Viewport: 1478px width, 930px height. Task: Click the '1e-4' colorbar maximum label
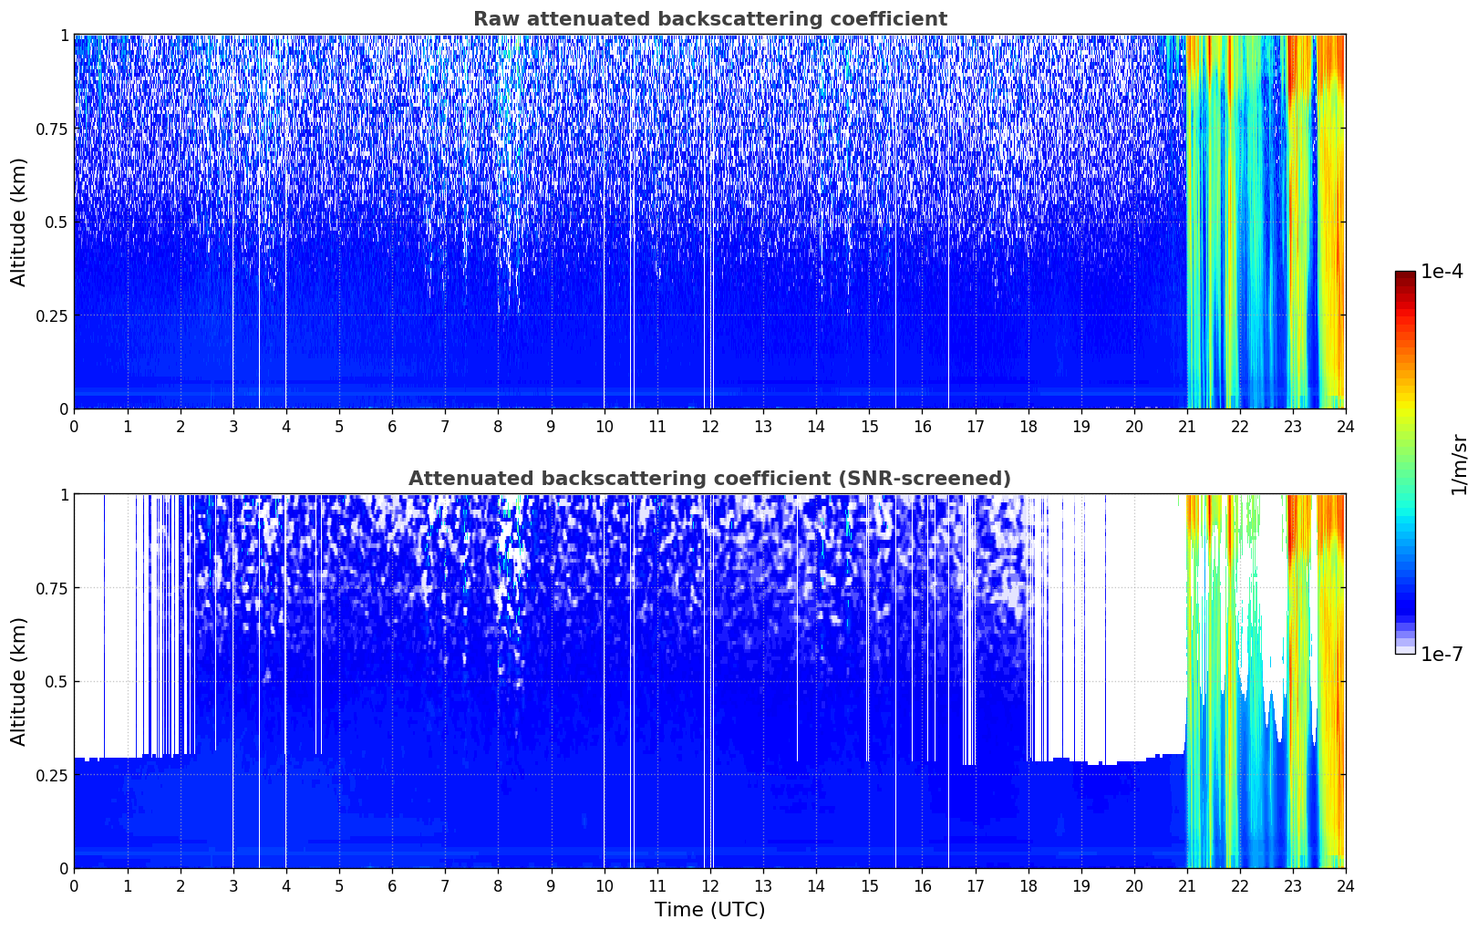(1442, 272)
